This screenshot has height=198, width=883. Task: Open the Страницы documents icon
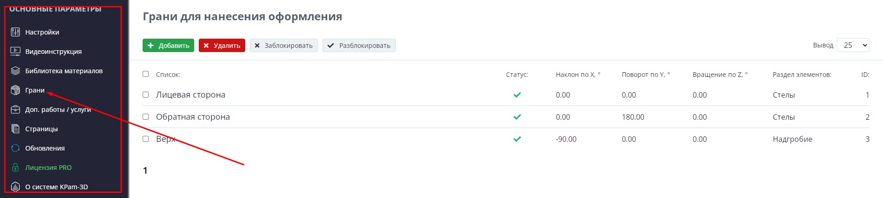click(x=15, y=129)
